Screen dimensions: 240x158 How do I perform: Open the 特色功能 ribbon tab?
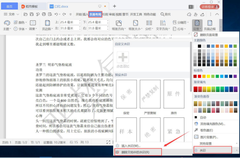pos(150,14)
